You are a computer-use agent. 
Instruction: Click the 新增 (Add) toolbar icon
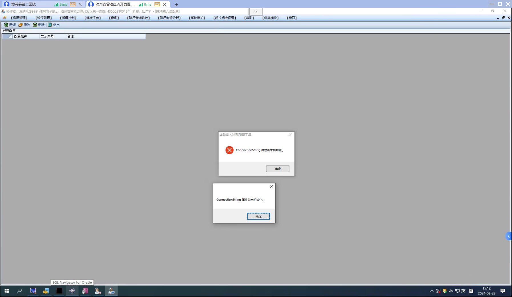pos(6,25)
